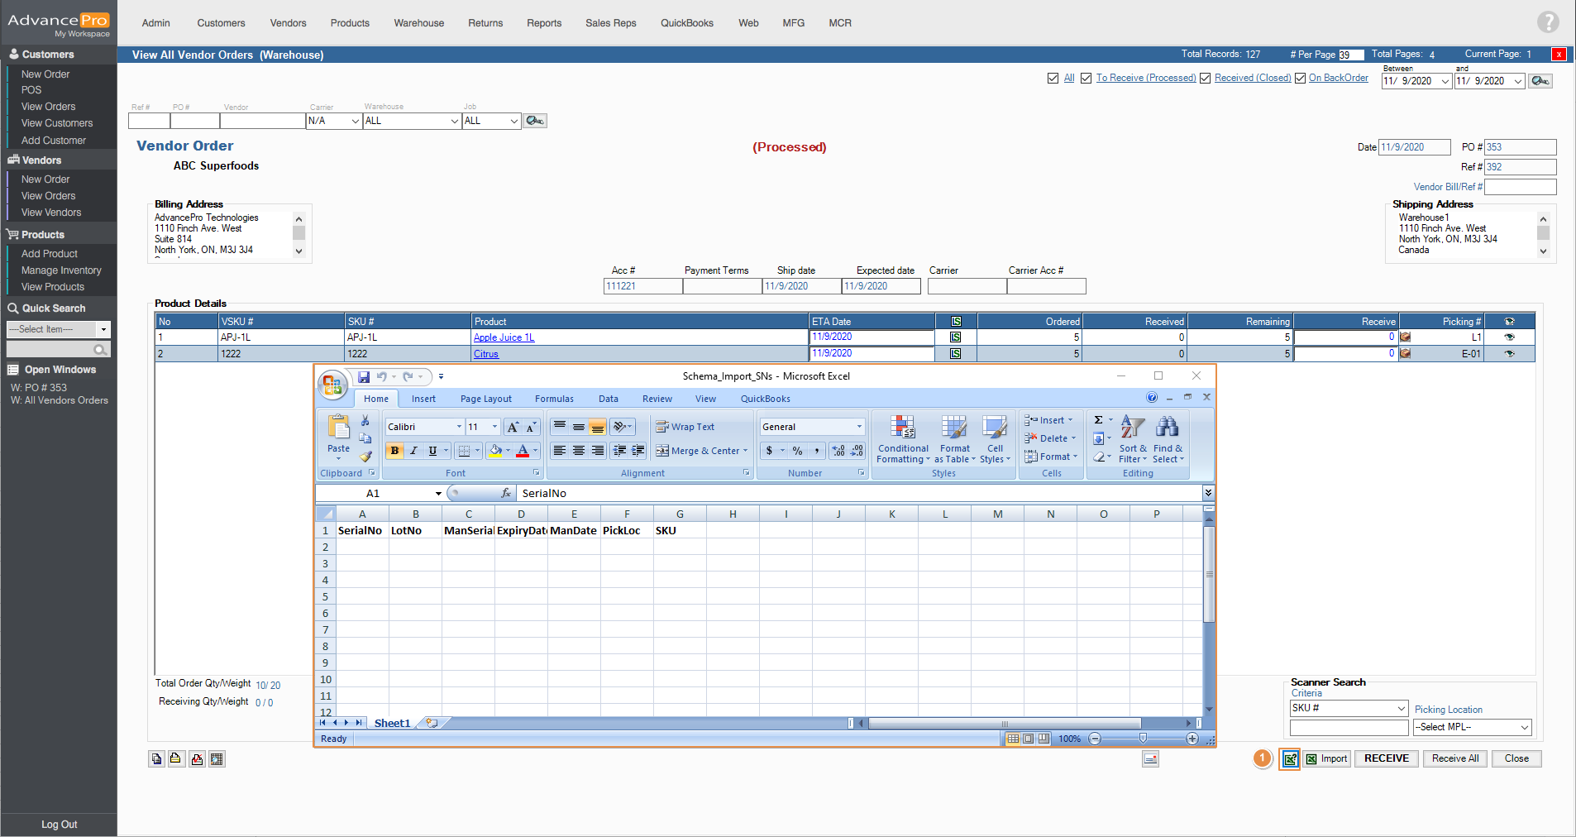Viewport: 1576px width, 837px height.
Task: Open the Warehouse filter dropdown
Action: click(x=412, y=121)
